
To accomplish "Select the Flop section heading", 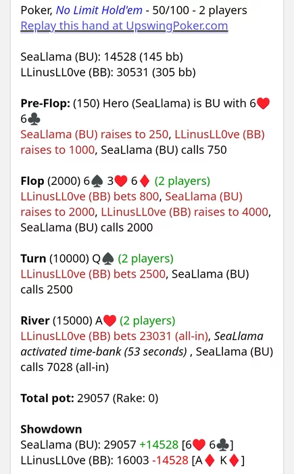I will click(x=32, y=181).
